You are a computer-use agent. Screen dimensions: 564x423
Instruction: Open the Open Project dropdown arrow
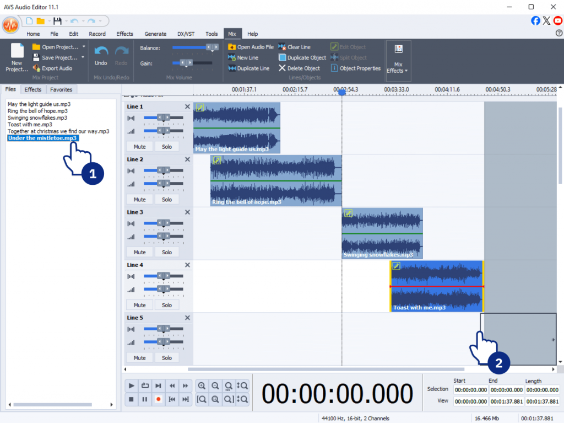(x=83, y=47)
